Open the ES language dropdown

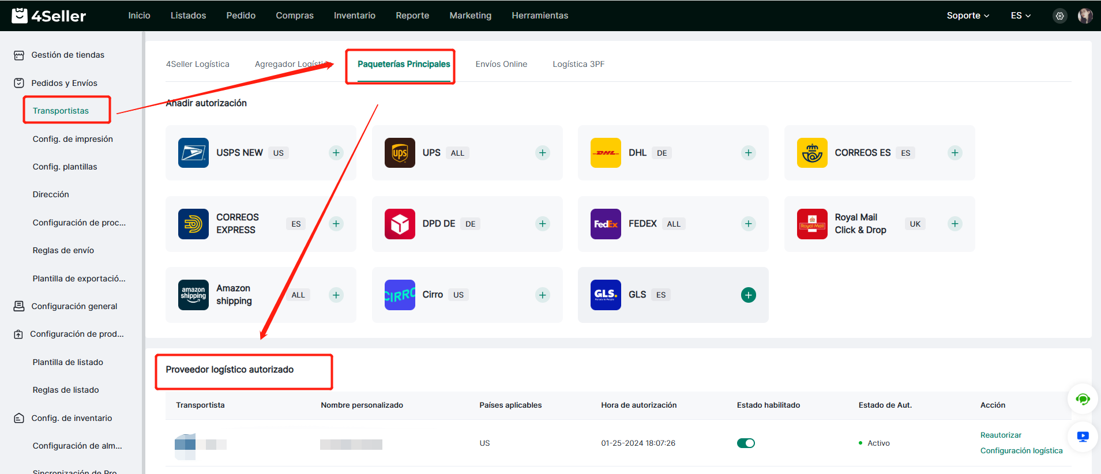point(1020,16)
